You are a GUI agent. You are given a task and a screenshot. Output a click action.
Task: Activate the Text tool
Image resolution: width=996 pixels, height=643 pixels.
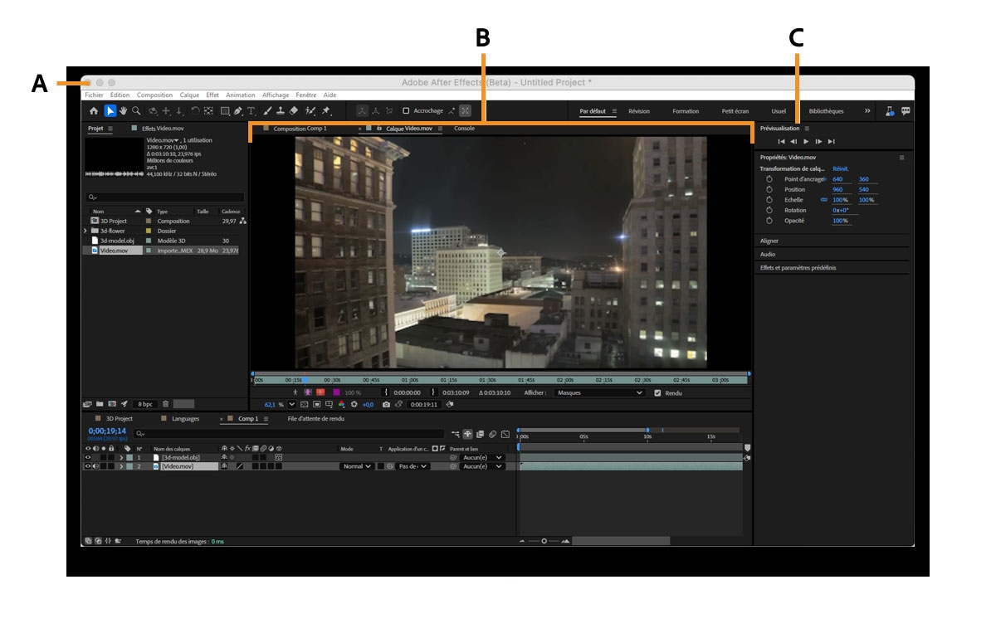point(251,110)
